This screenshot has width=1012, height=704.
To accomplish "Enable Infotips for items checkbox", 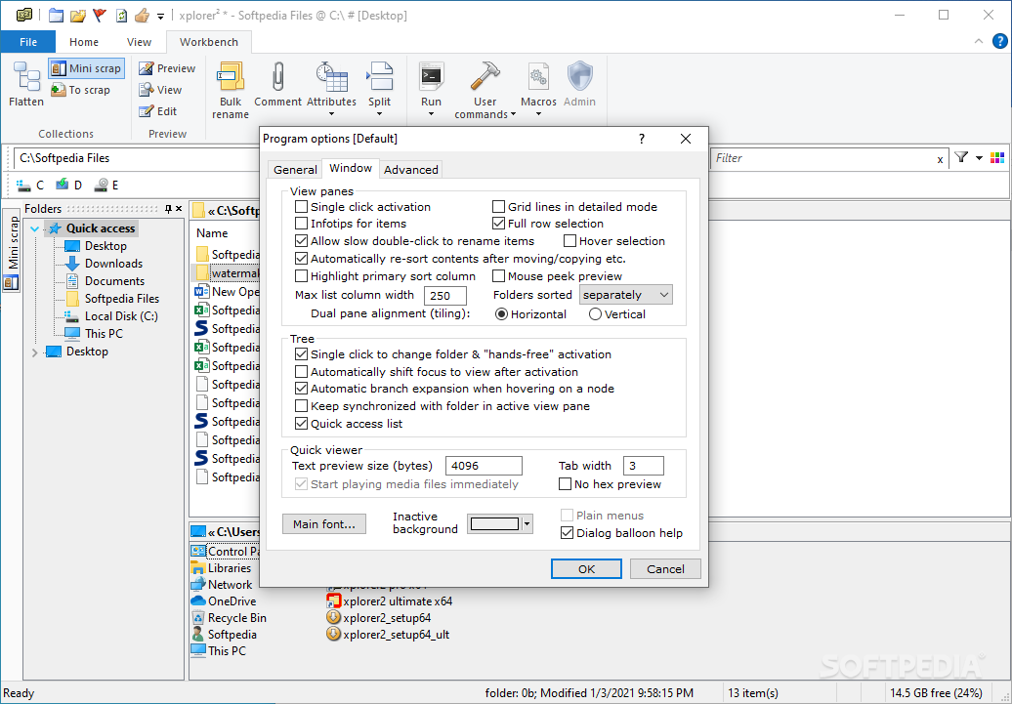I will coord(302,224).
